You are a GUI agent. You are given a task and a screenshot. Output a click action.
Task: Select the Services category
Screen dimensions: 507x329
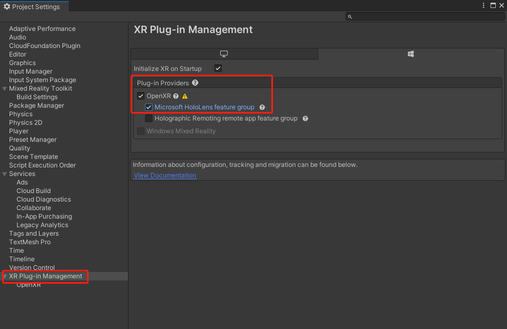point(22,174)
